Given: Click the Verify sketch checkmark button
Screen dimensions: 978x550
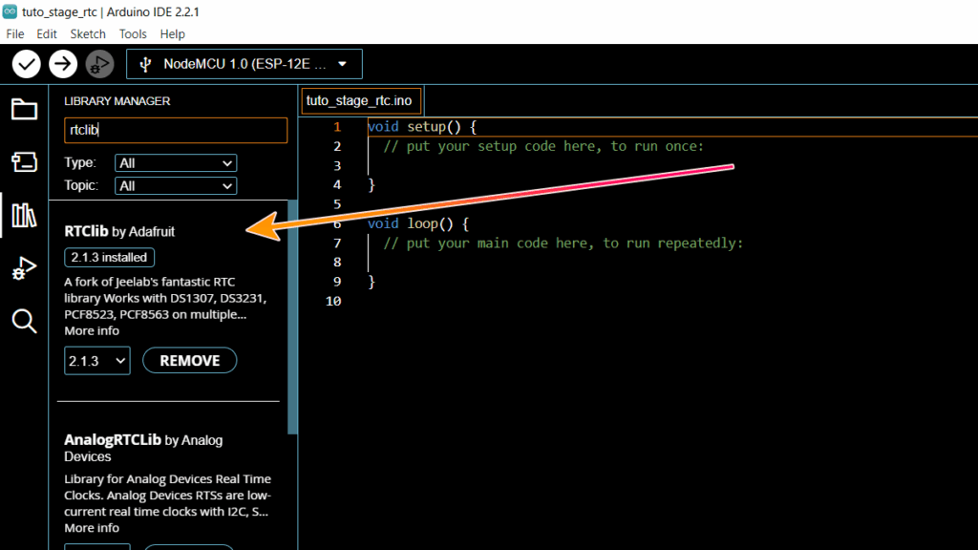Looking at the screenshot, I should coord(26,64).
